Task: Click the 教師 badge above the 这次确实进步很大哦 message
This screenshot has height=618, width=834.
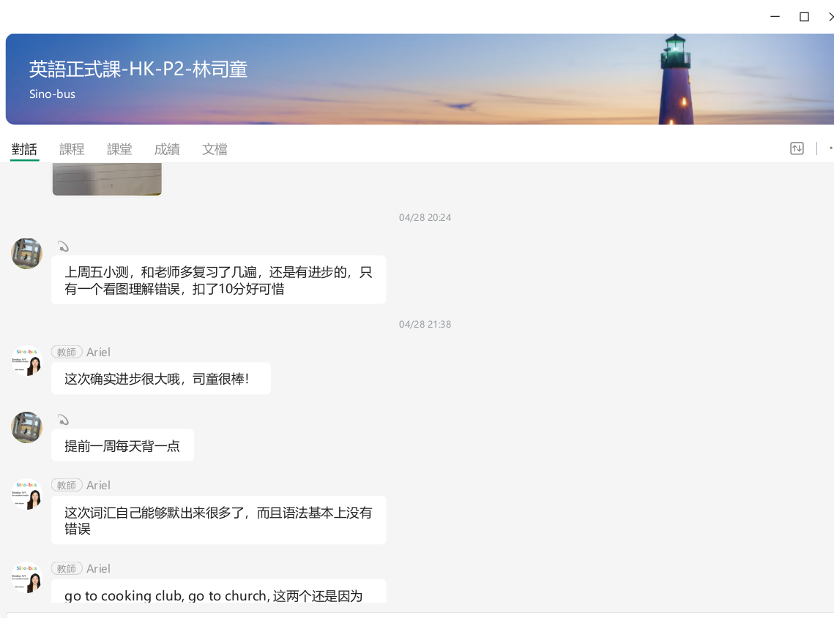Action: pyautogui.click(x=67, y=353)
